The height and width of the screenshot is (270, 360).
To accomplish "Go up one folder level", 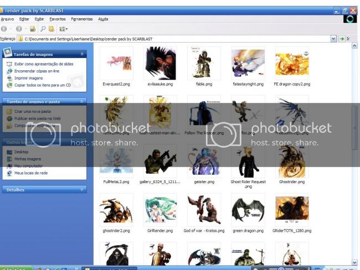I will 33,29.
